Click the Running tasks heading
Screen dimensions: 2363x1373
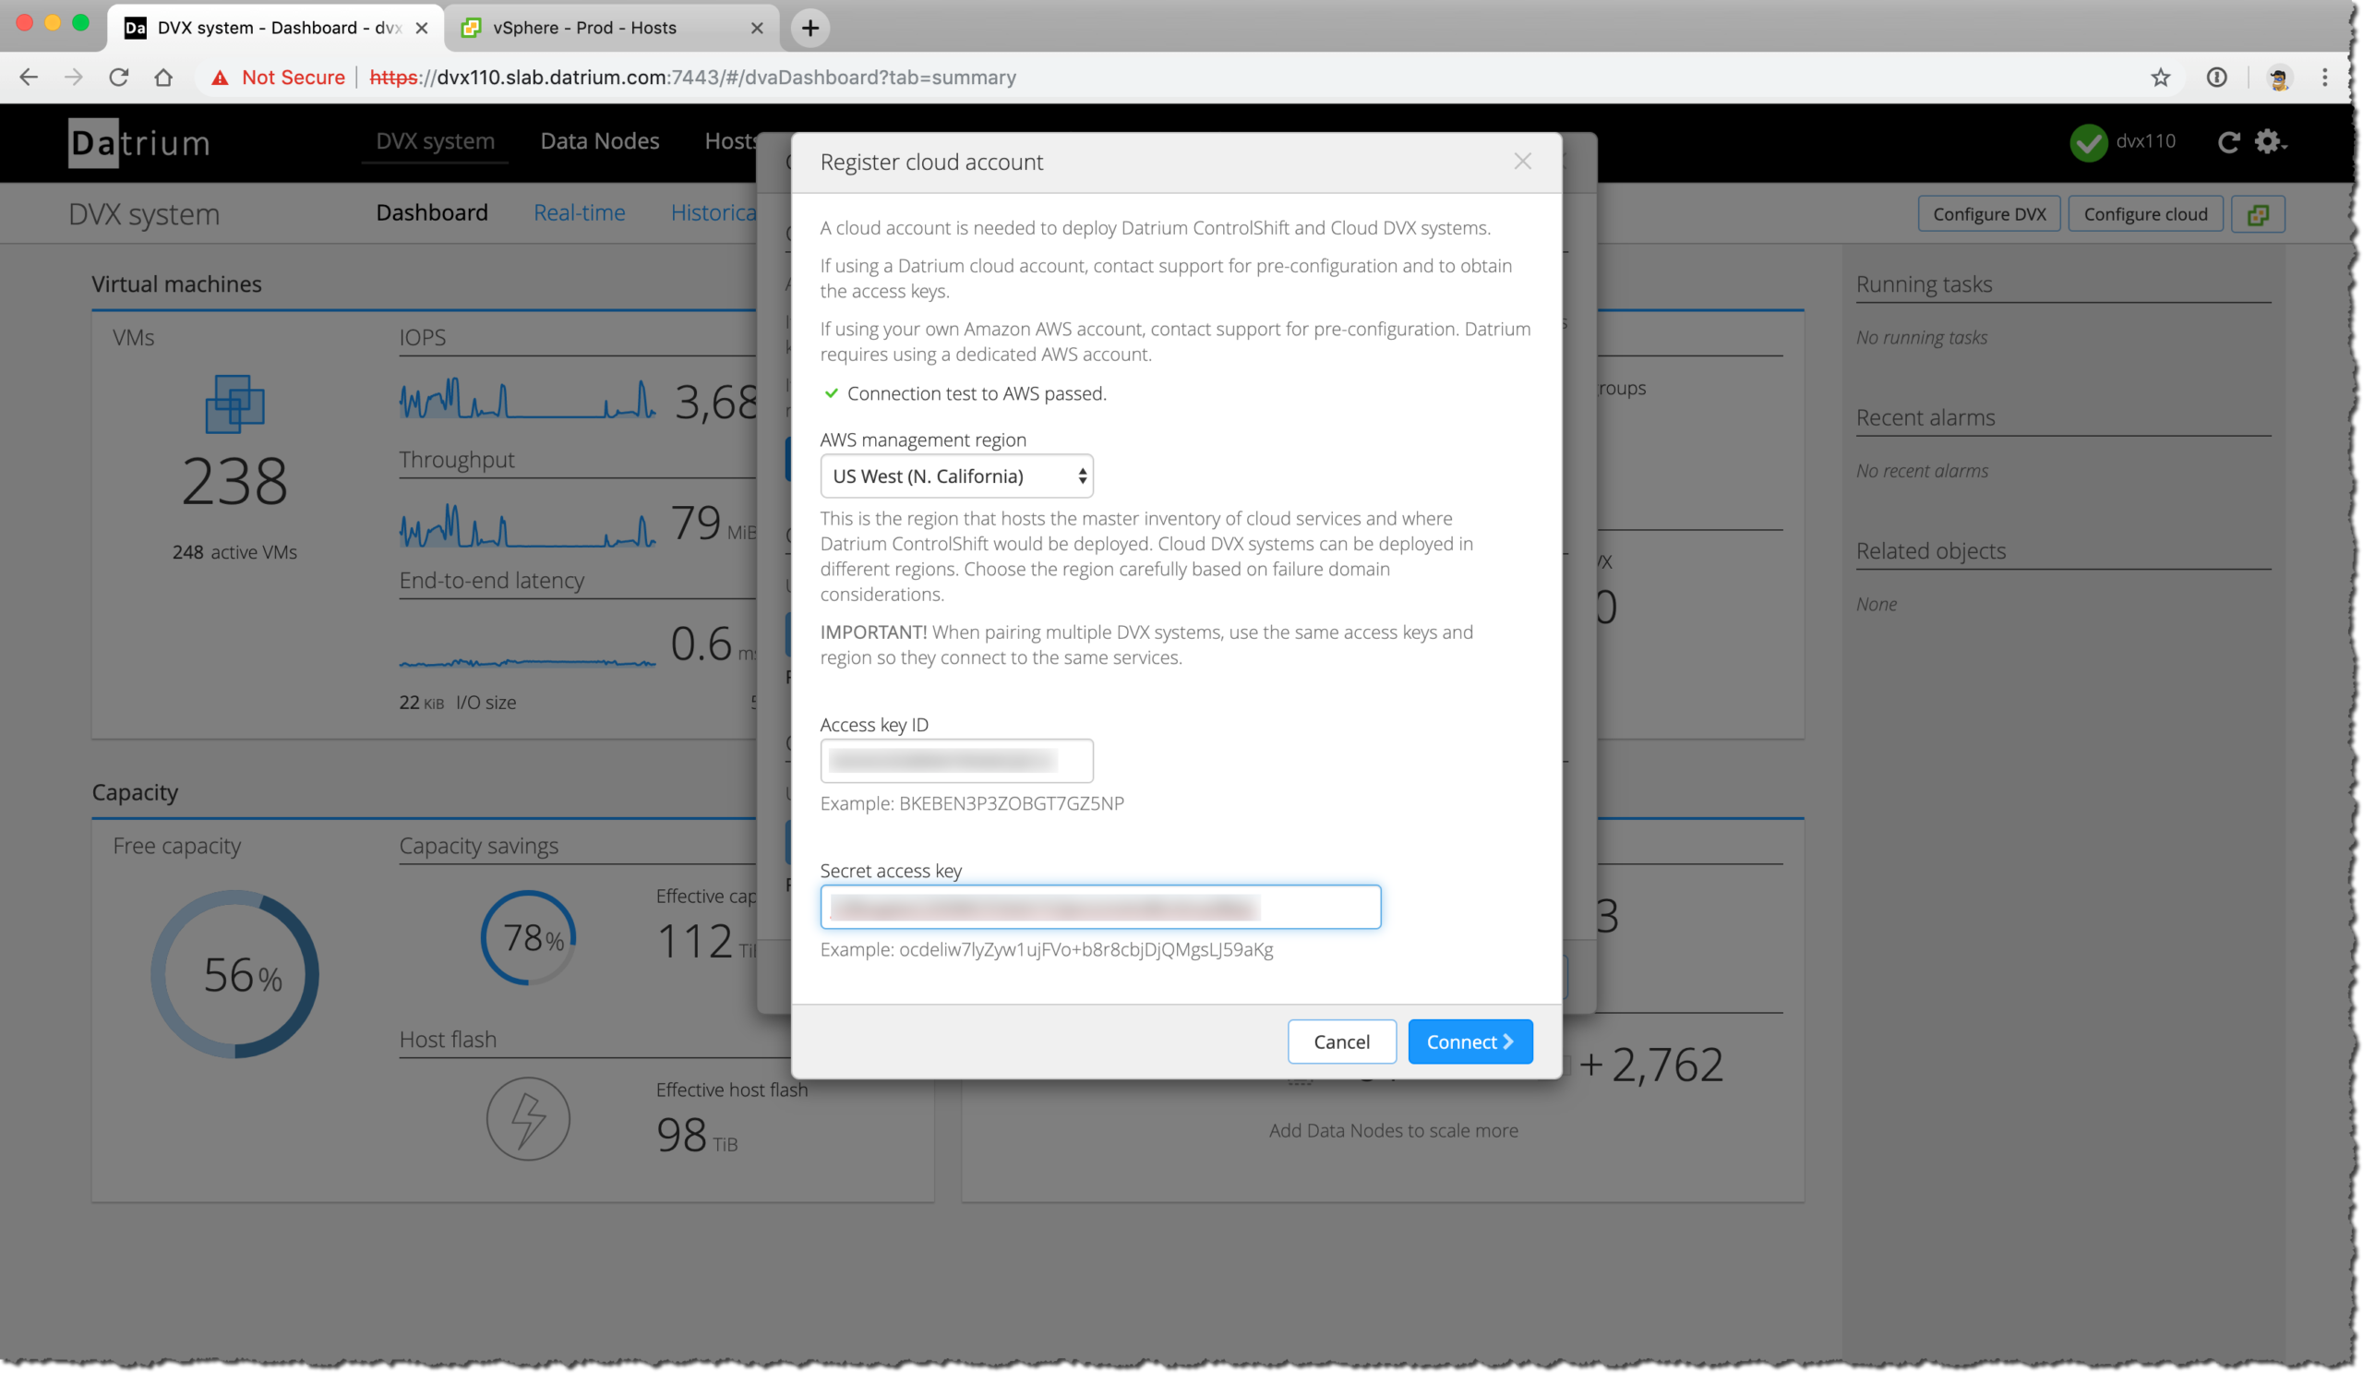[x=1925, y=284]
